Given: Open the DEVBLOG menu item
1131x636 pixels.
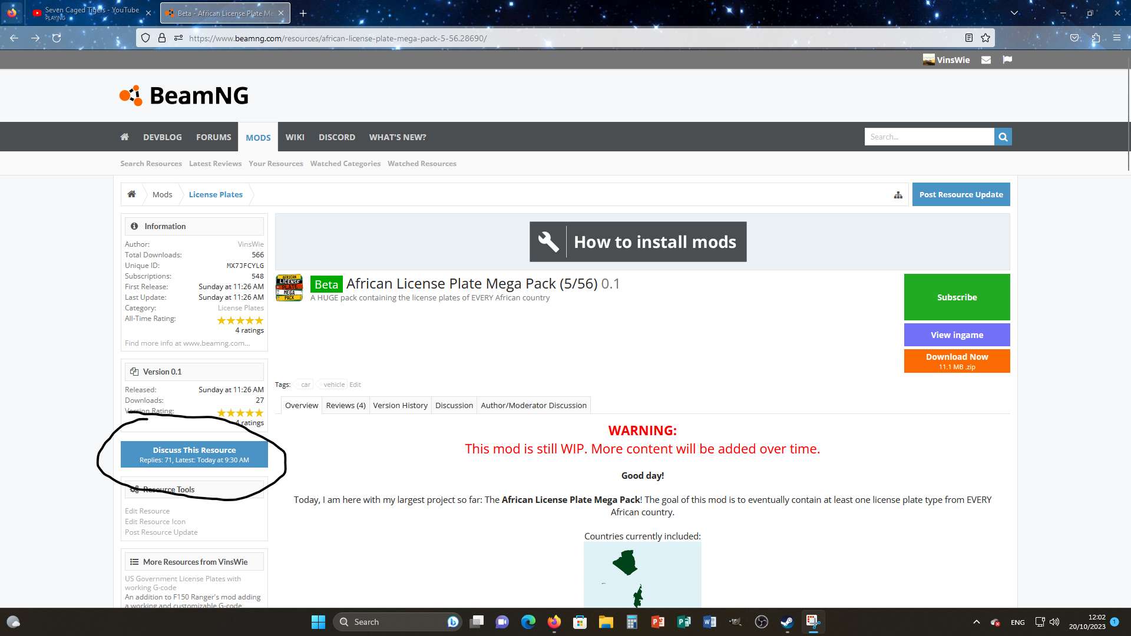Looking at the screenshot, I should [x=163, y=137].
